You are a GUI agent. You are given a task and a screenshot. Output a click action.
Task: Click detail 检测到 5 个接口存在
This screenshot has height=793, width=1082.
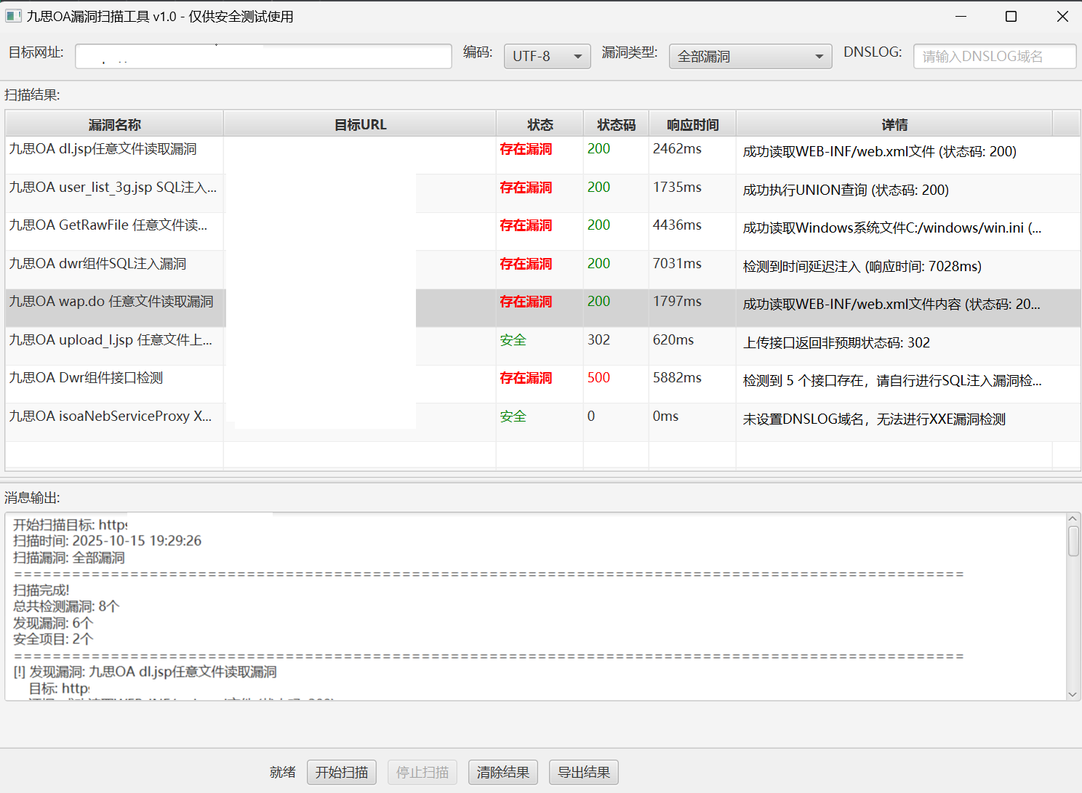point(892,381)
